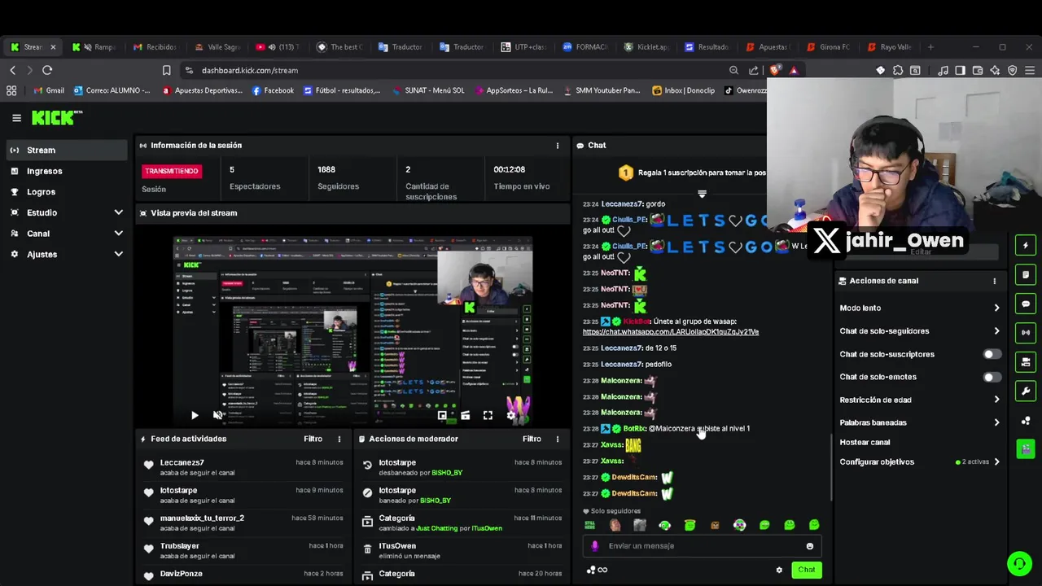Reload the browser page
The height and width of the screenshot is (586, 1042).
[47, 70]
